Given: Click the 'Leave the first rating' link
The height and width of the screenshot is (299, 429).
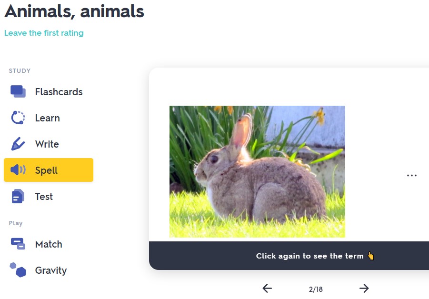Looking at the screenshot, I should 44,33.
